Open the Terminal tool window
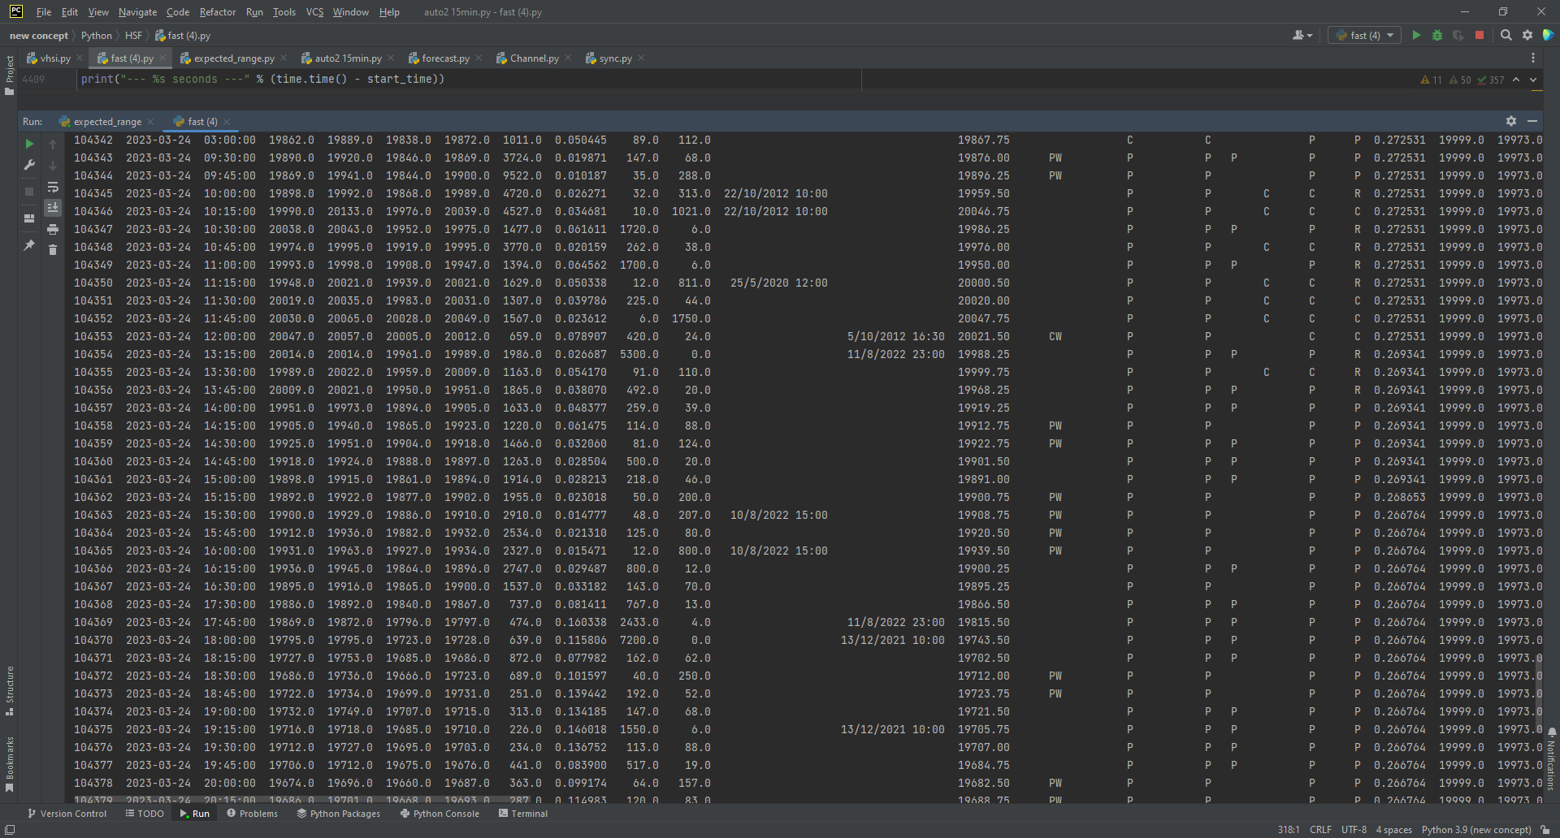The image size is (1560, 838). coord(522,814)
